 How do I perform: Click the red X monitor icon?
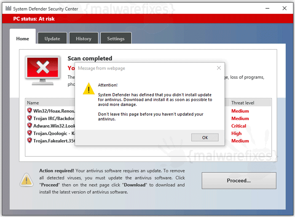[x=43, y=70]
